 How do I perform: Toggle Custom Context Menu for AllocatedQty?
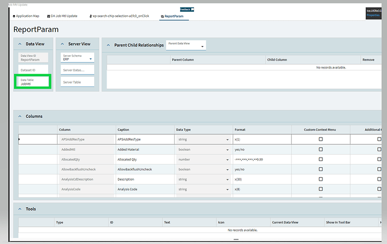coord(321,159)
